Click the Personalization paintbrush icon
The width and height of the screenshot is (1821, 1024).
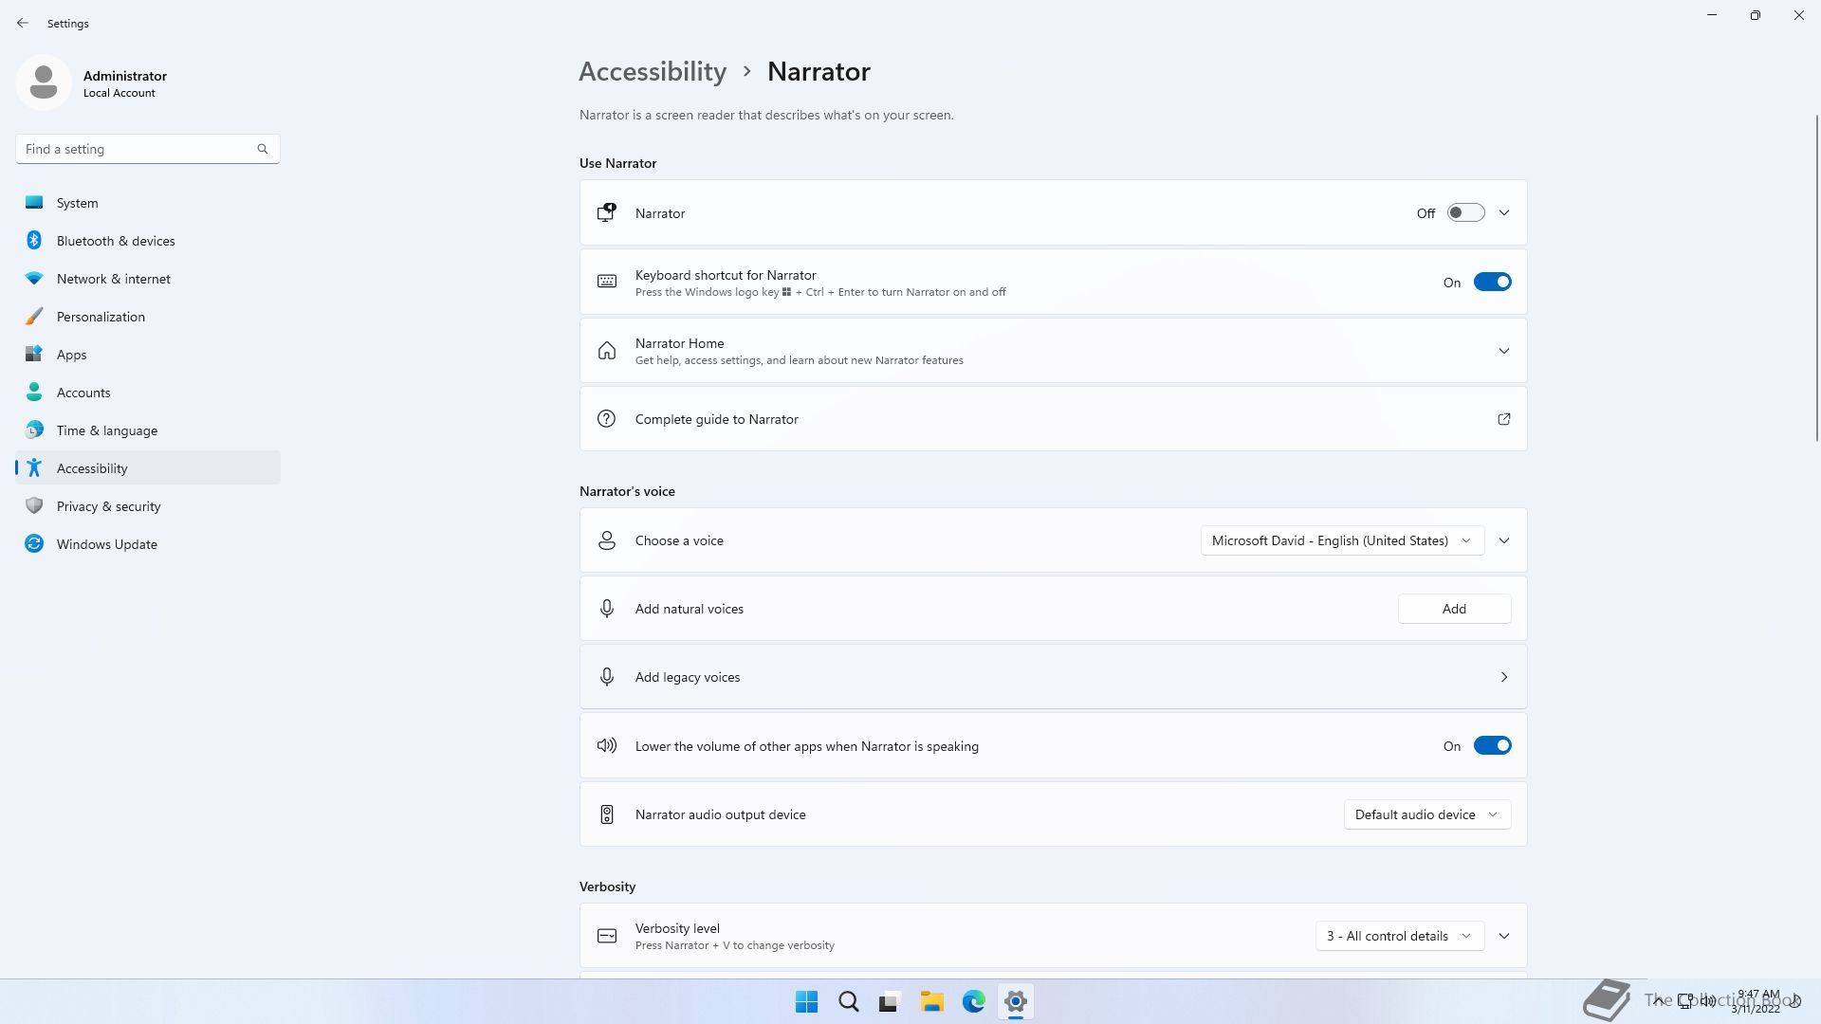[34, 316]
